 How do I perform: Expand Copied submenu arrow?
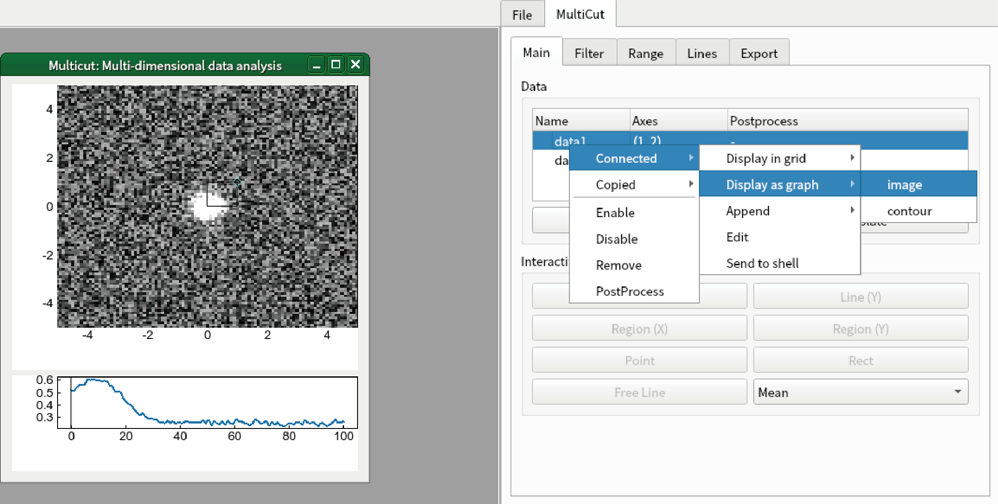tap(691, 184)
